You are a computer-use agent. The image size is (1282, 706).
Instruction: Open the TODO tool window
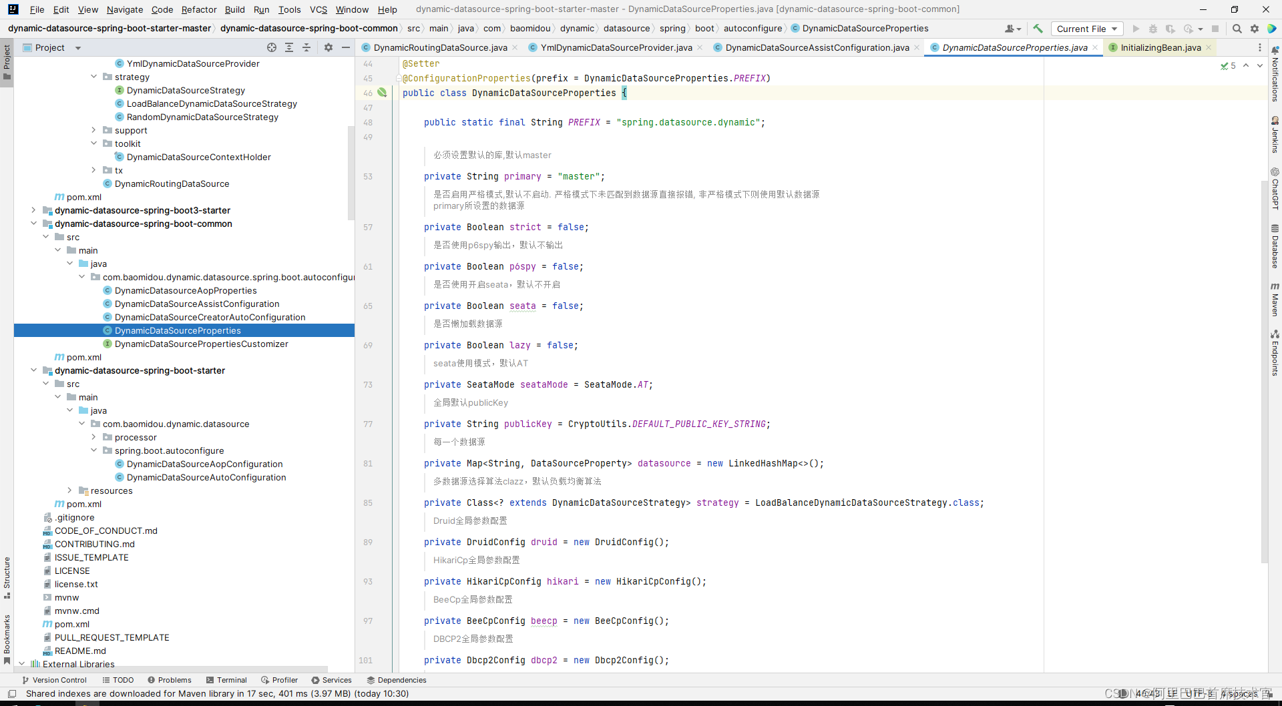coord(118,680)
